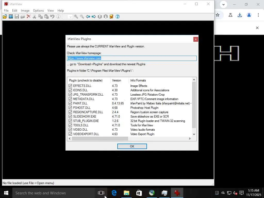
Task: Click OK in the PlugIns dialog
Action: pyautogui.click(x=132, y=146)
